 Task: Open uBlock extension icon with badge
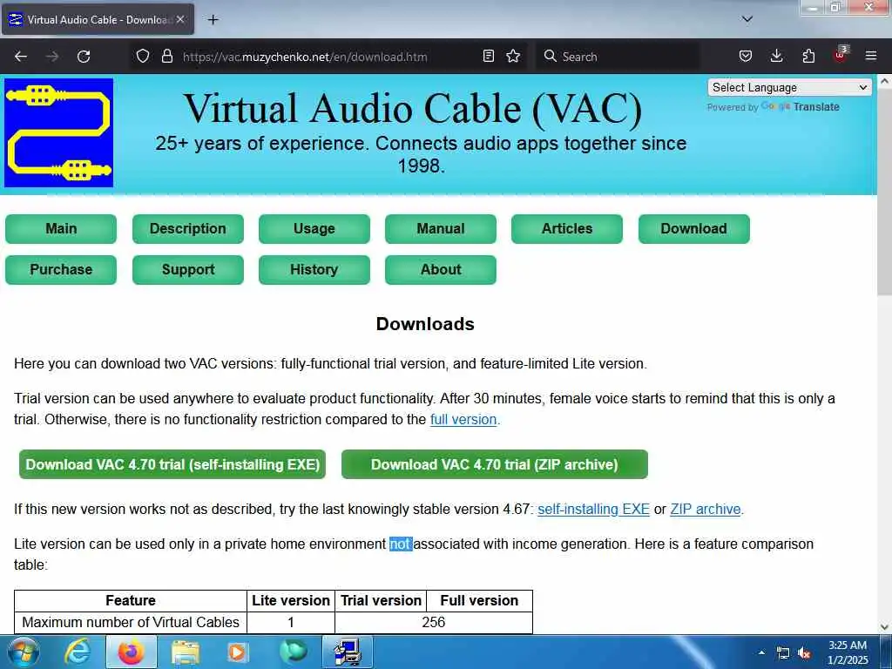point(841,55)
